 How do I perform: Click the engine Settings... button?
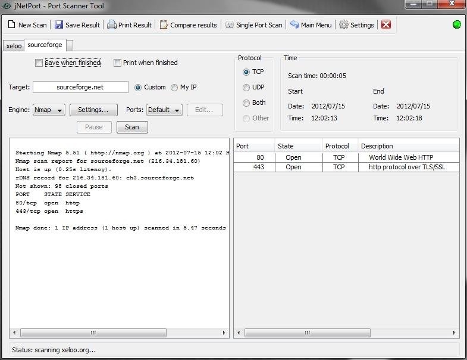(93, 110)
